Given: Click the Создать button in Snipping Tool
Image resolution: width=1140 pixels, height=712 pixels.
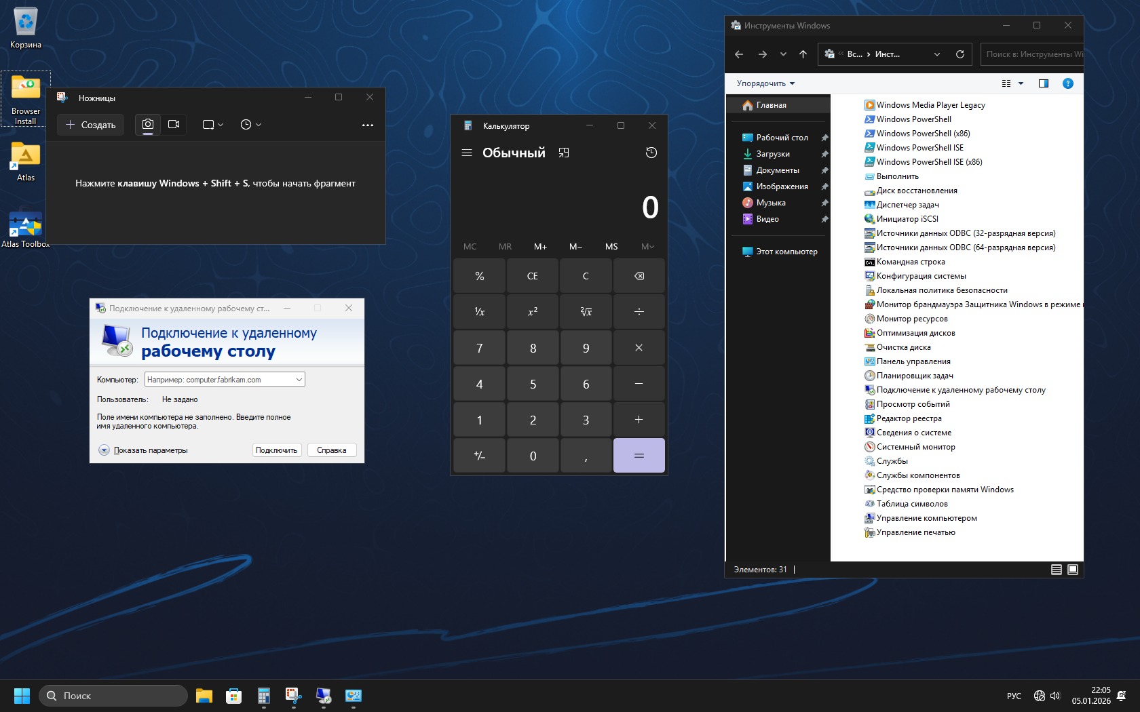Looking at the screenshot, I should click(x=91, y=125).
